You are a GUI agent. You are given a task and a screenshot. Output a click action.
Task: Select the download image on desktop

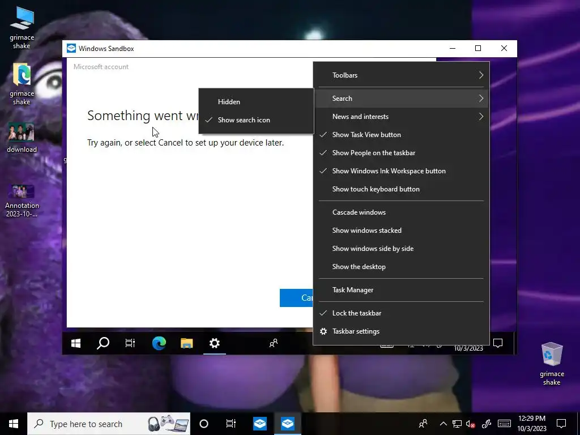coord(22,138)
